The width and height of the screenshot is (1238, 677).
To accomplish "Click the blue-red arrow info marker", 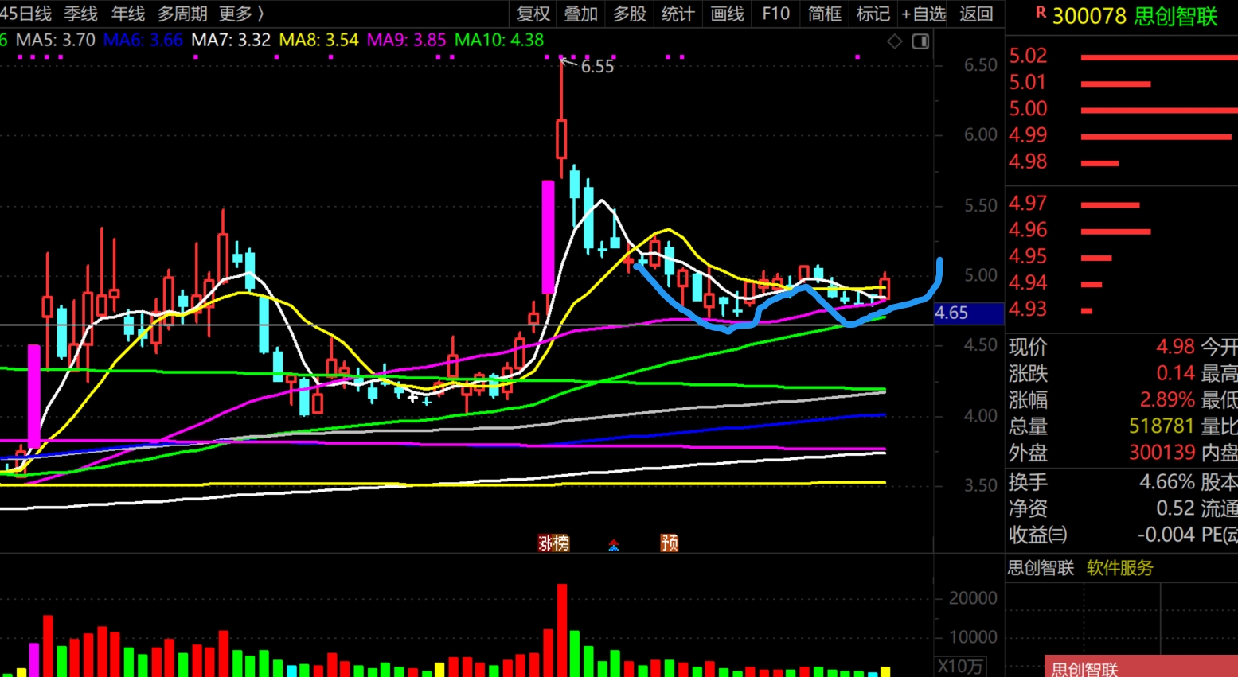I will pos(614,545).
